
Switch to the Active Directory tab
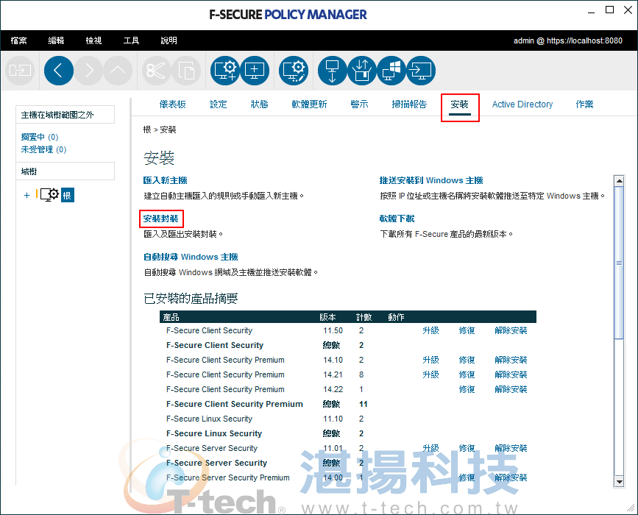coord(522,104)
